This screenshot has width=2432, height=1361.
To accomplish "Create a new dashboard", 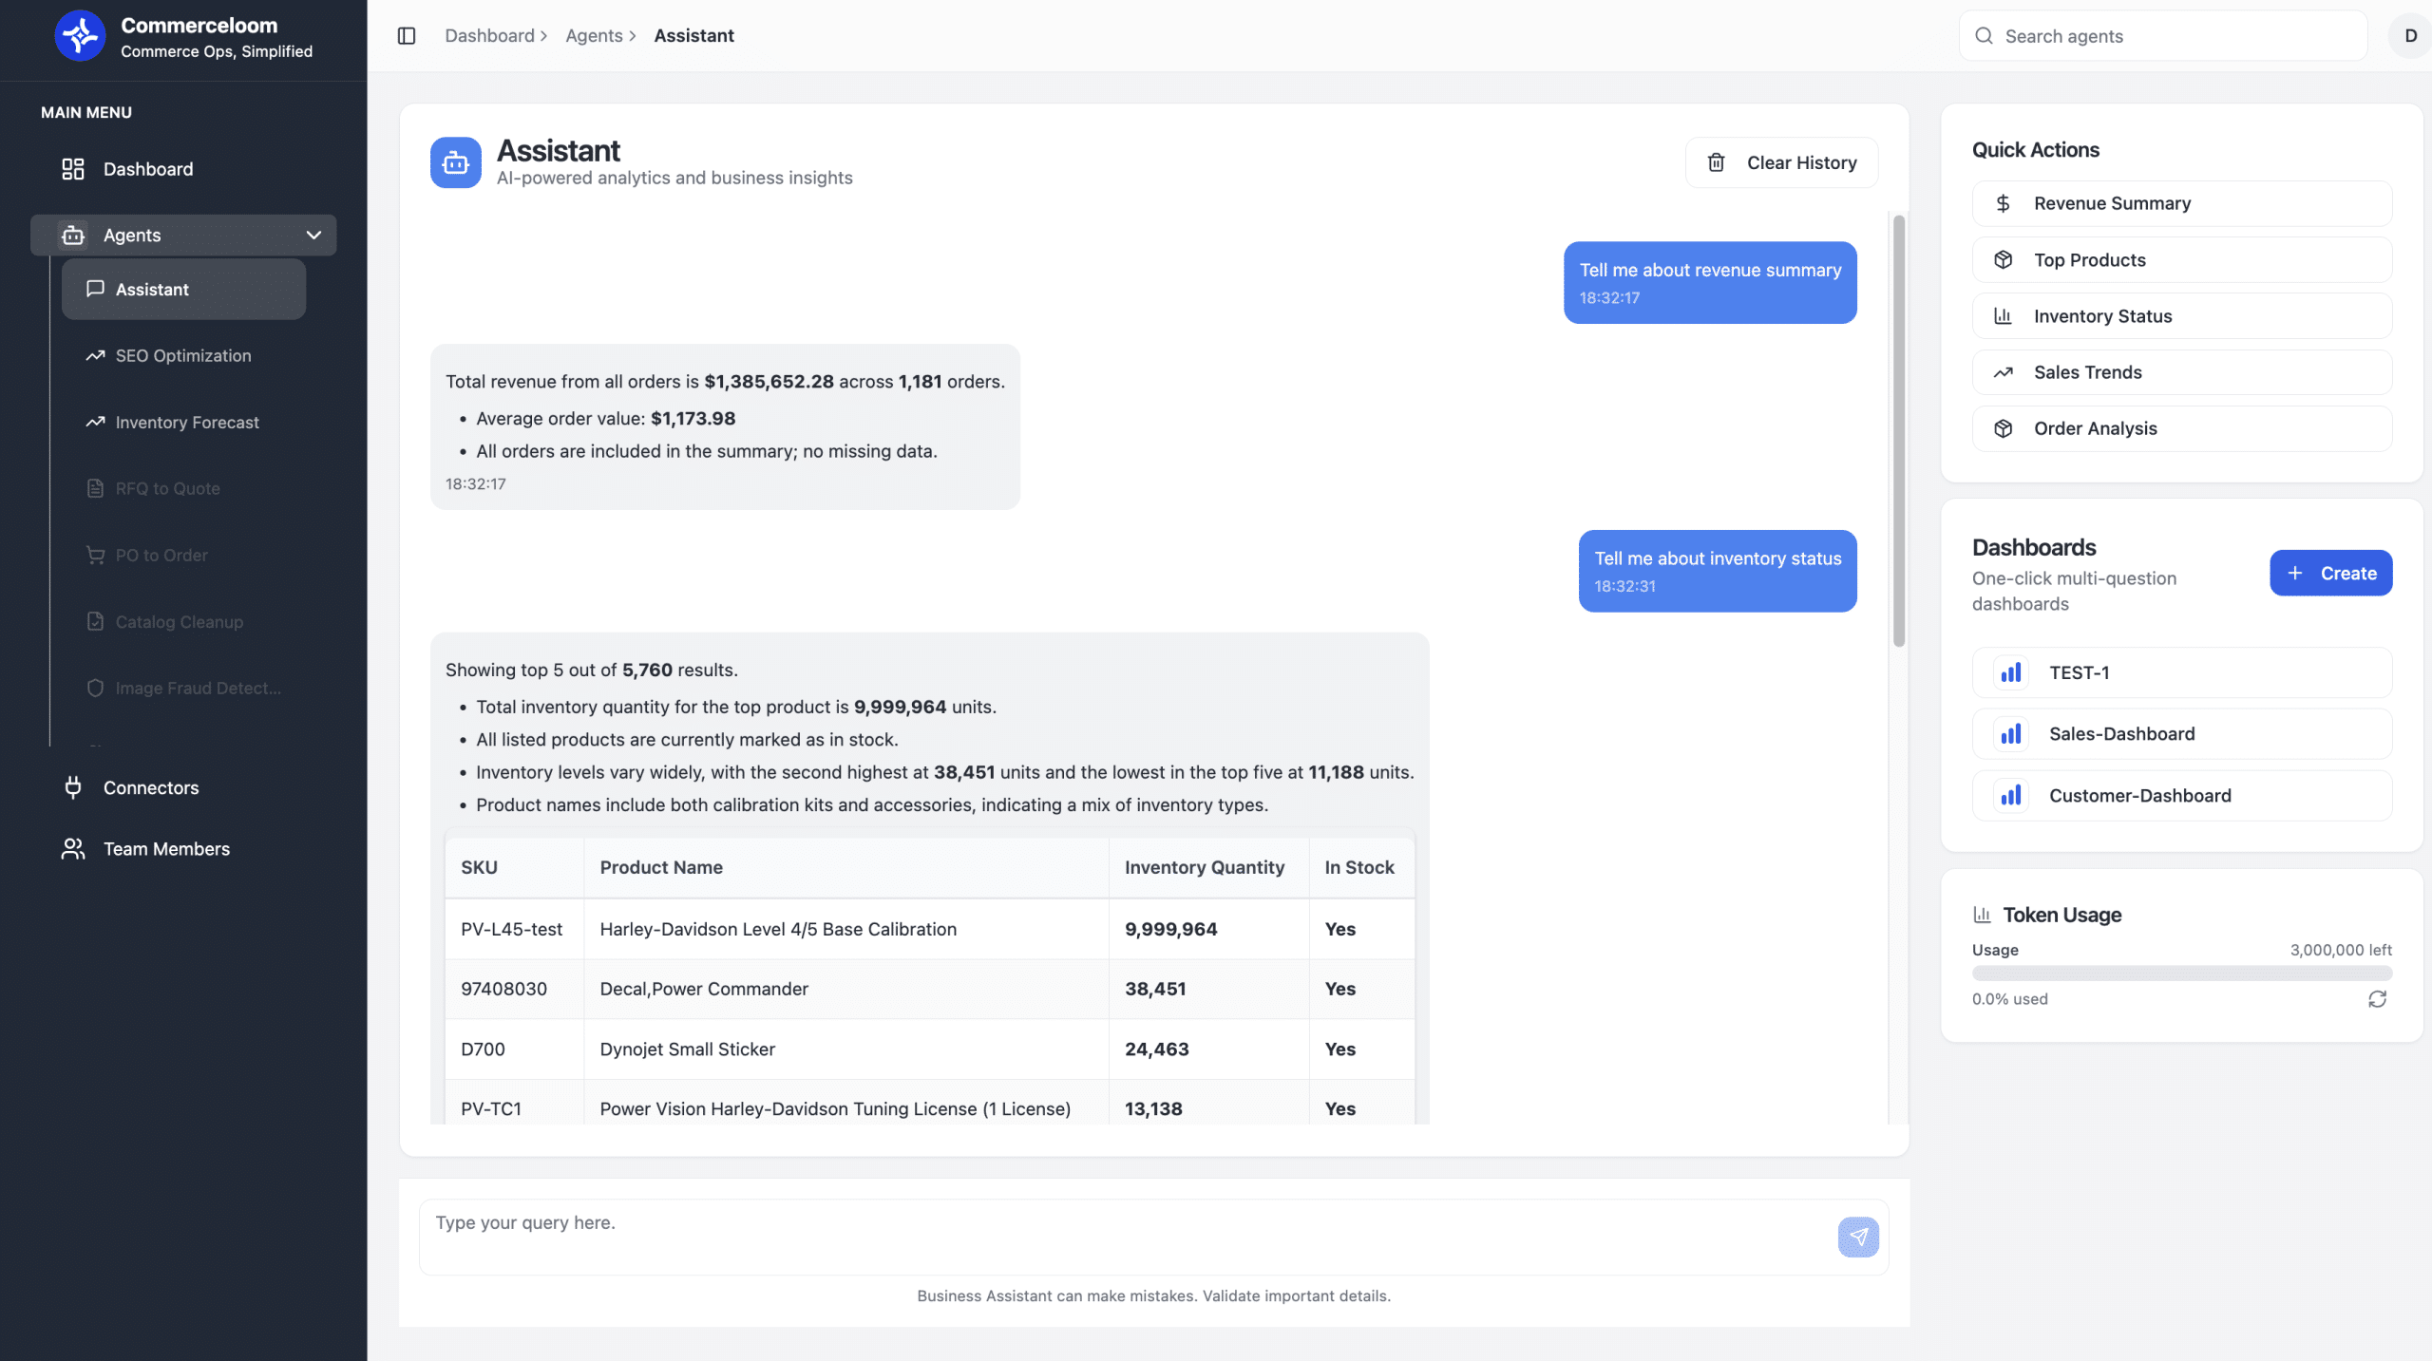I will coord(2330,573).
